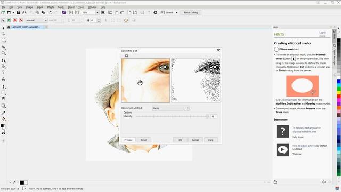Viewport: 341px width, 192px height.
Task: Click the Export icon in the toolbar
Action: 77,13
